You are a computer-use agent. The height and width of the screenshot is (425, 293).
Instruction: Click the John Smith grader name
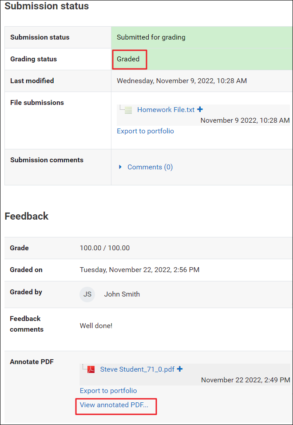coord(122,294)
